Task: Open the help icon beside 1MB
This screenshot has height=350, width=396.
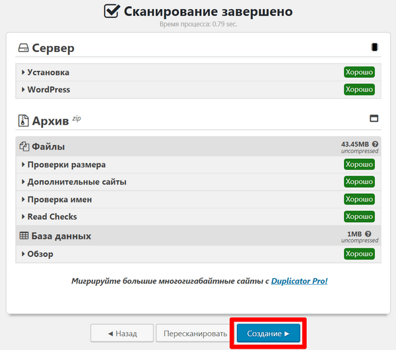Action: 368,234
